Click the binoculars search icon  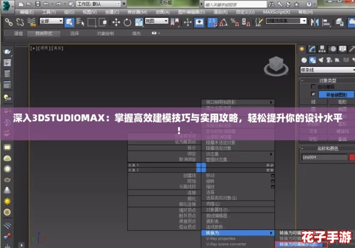pos(271,4)
